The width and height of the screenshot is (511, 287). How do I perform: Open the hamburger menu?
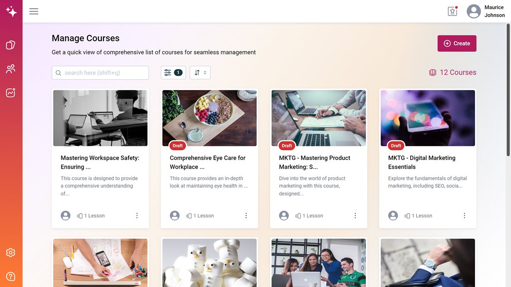coord(34,11)
